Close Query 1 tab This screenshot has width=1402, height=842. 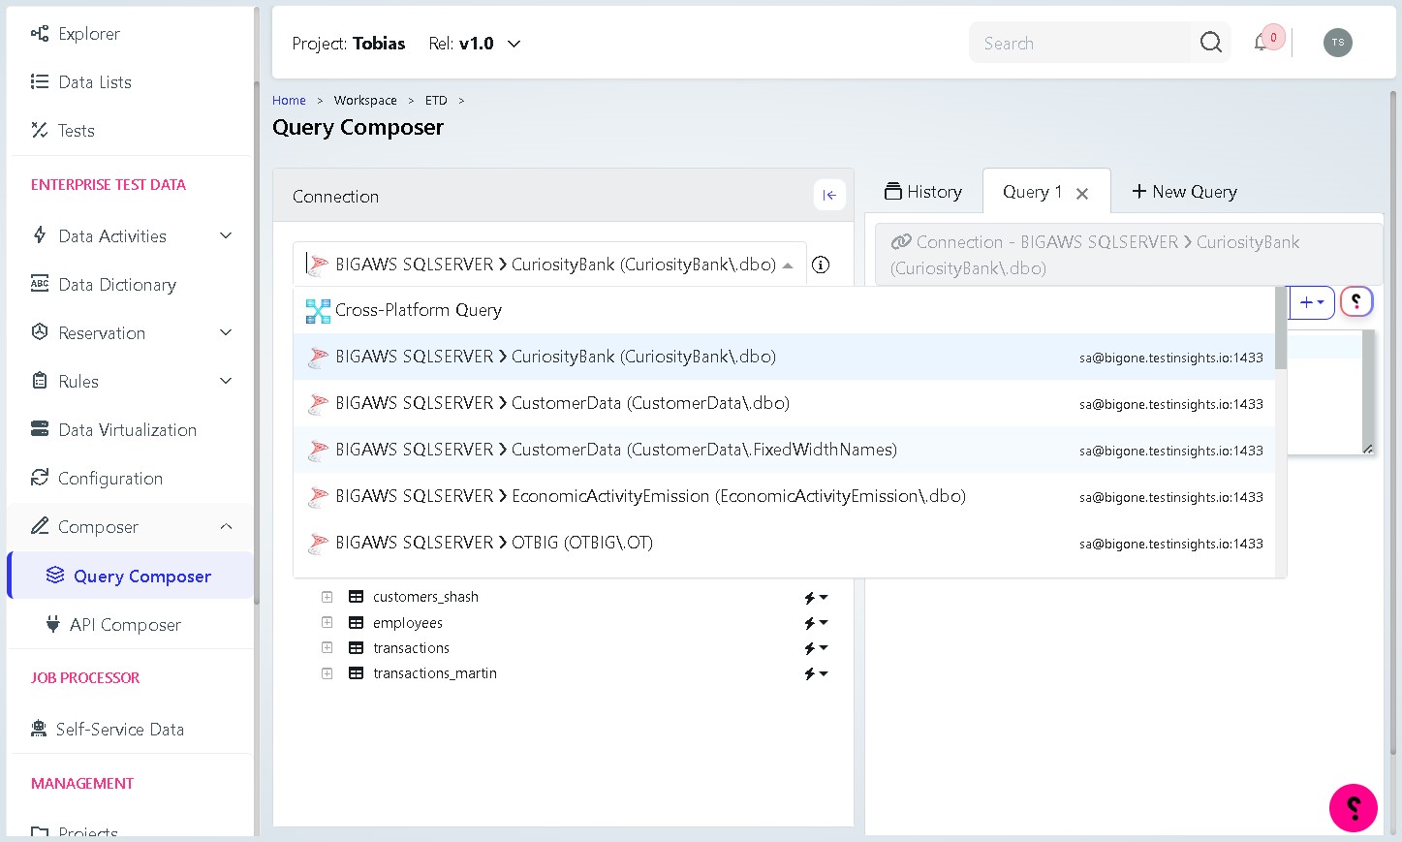coord(1082,194)
